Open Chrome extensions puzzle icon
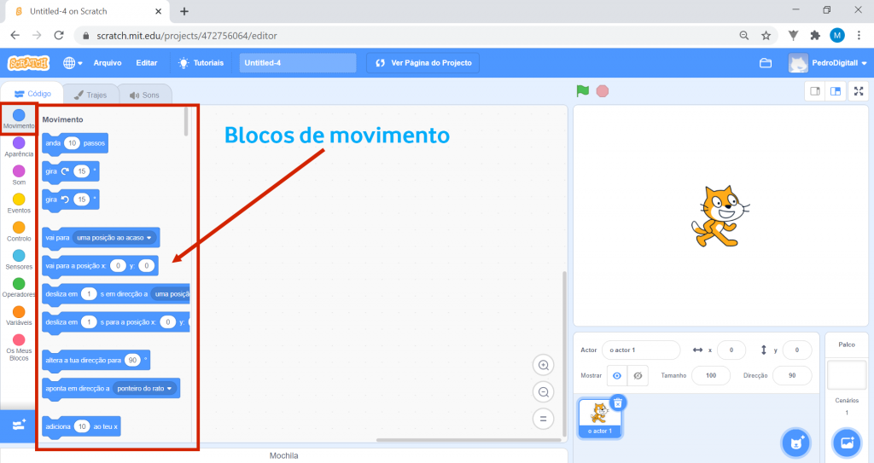Screen dimensions: 874x463 pyautogui.click(x=815, y=35)
